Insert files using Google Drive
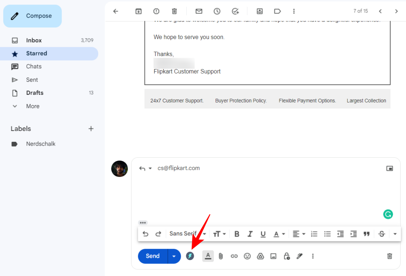This screenshot has width=406, height=276. (260, 256)
